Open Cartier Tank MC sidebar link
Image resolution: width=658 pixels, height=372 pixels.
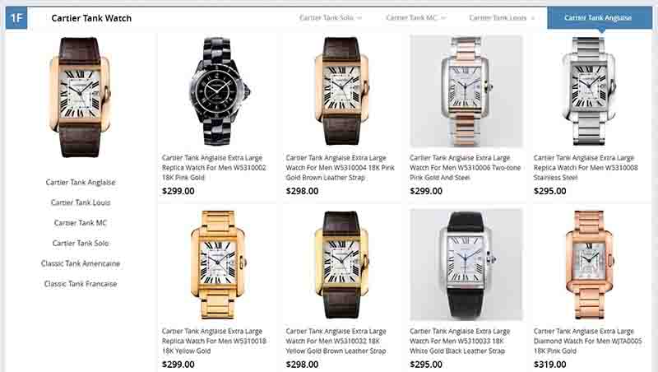[81, 223]
